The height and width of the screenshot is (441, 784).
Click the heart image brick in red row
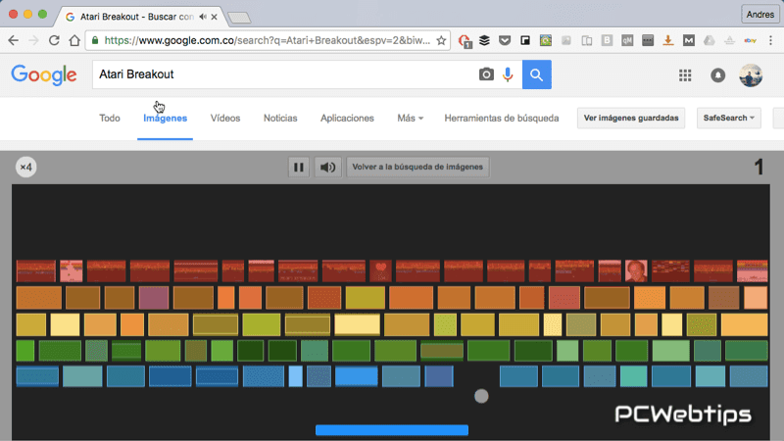(380, 270)
